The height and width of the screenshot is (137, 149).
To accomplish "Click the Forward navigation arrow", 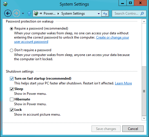I will 16,13.
